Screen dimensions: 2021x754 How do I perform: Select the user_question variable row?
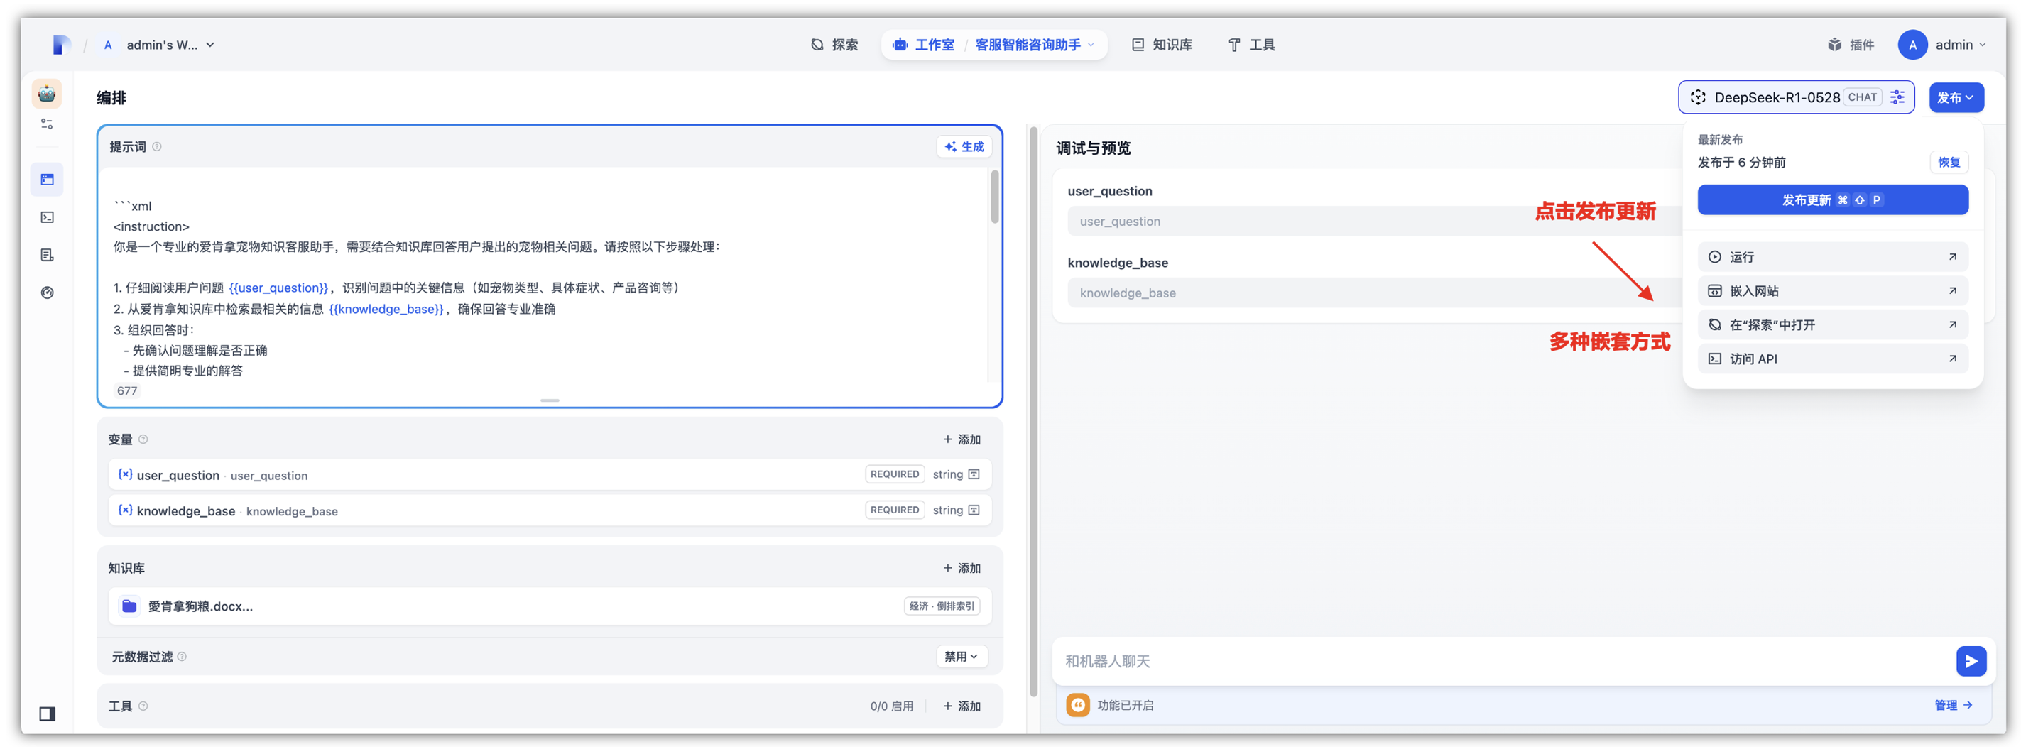[549, 475]
